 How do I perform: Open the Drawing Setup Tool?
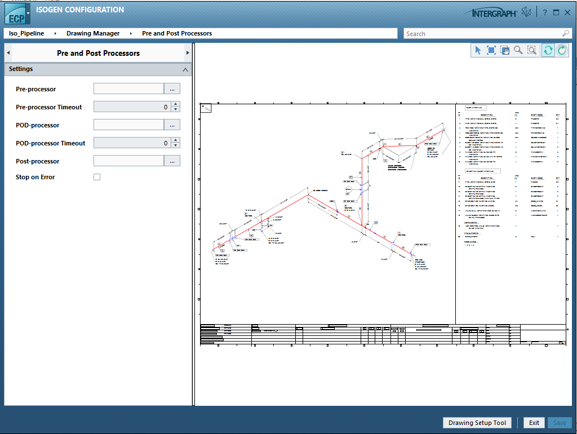[477, 423]
